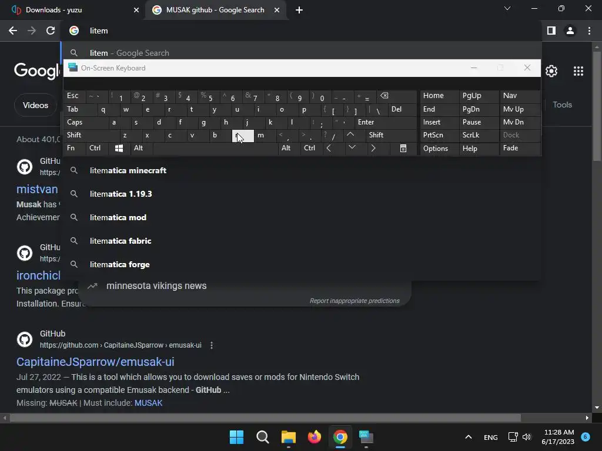
Task: Click the Options key on keyboard
Action: point(439,149)
